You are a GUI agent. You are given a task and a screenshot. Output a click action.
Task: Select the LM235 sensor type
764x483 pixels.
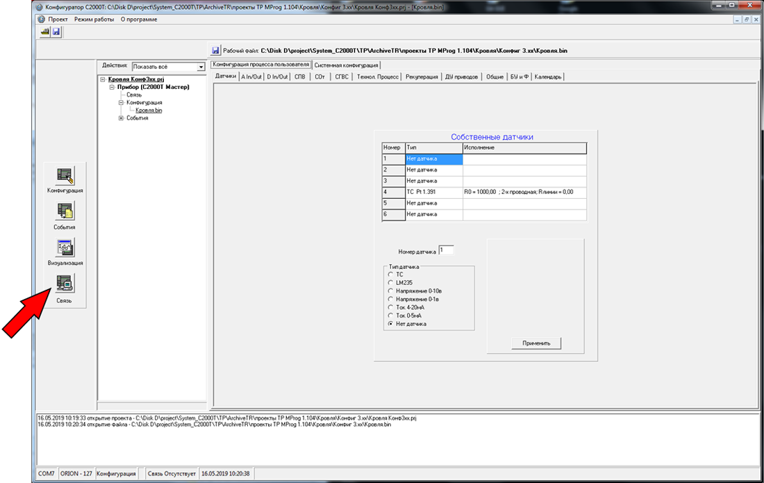coord(390,283)
